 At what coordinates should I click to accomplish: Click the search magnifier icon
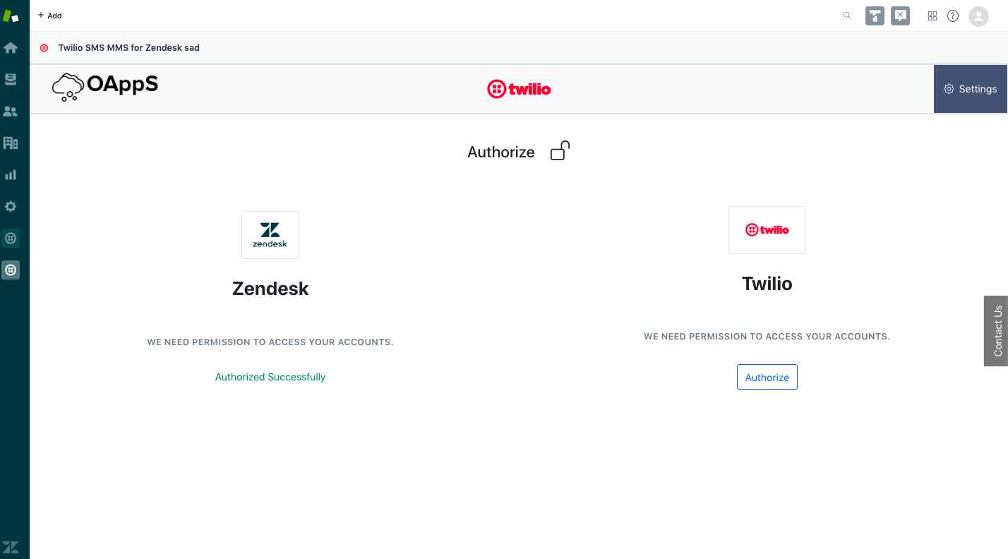(x=847, y=16)
